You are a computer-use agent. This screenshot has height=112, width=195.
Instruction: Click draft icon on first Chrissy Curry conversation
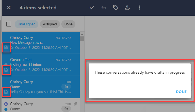coord(6,47)
